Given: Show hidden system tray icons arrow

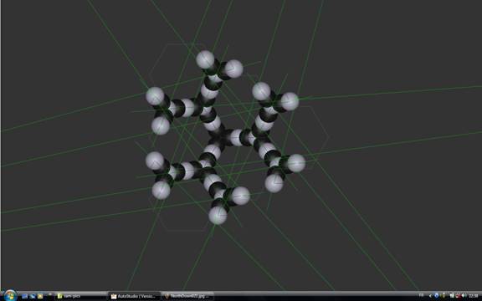Looking at the screenshot, I should click(x=430, y=296).
